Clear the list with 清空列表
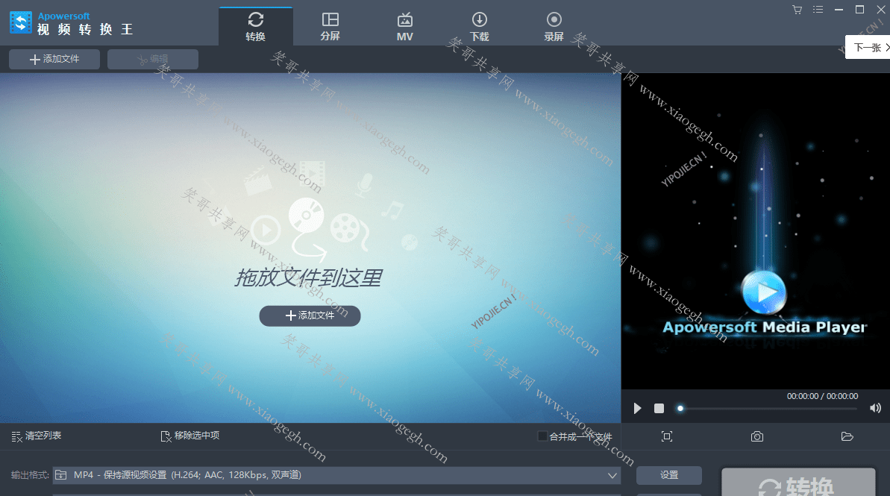890x496 pixels. tap(37, 436)
